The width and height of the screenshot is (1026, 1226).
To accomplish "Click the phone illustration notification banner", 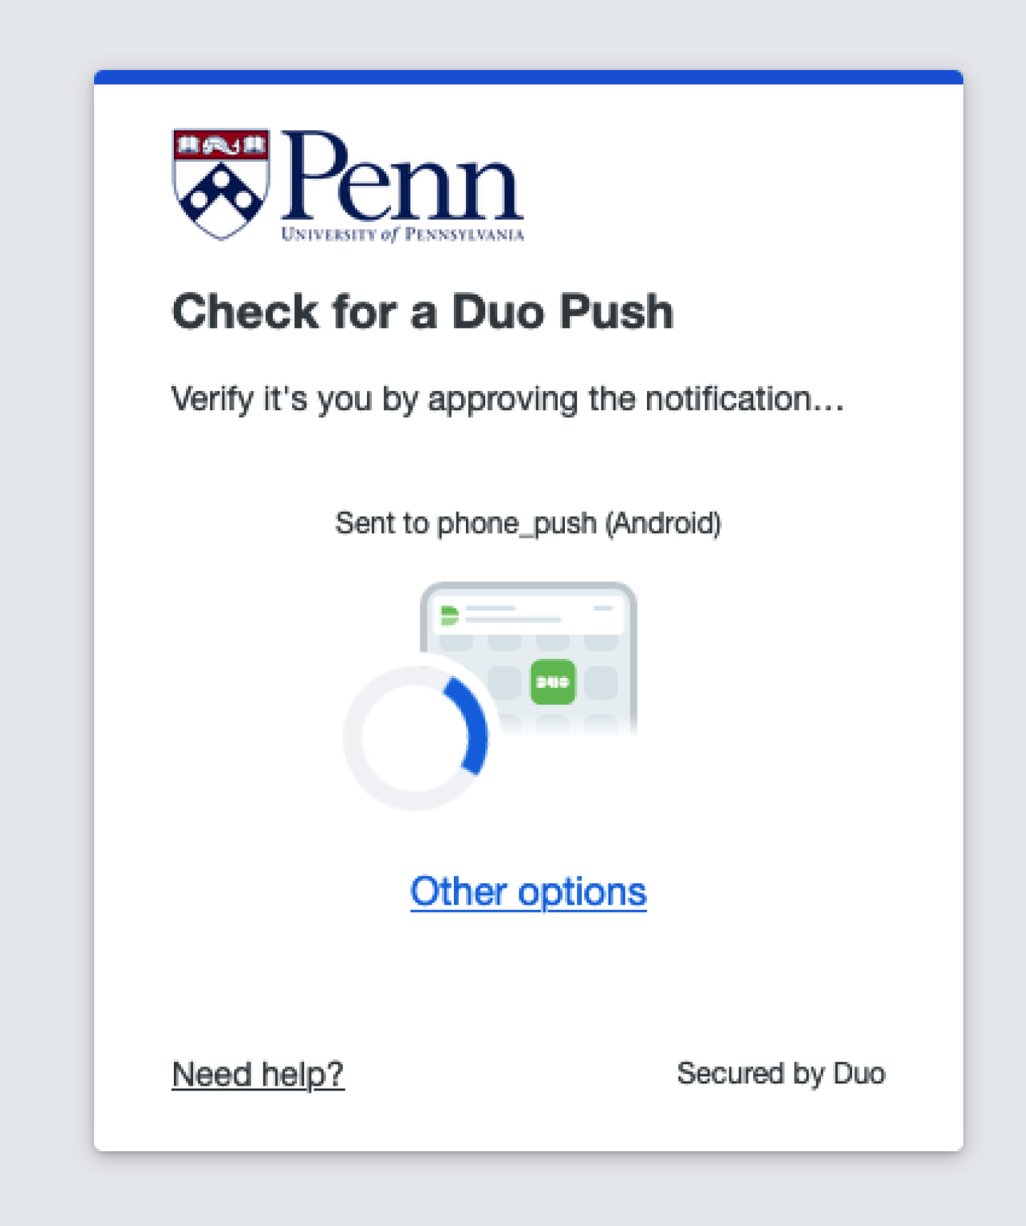I will pyautogui.click(x=528, y=614).
